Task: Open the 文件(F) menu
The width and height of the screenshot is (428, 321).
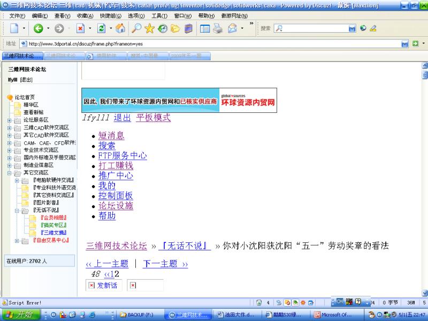Action: coord(17,16)
